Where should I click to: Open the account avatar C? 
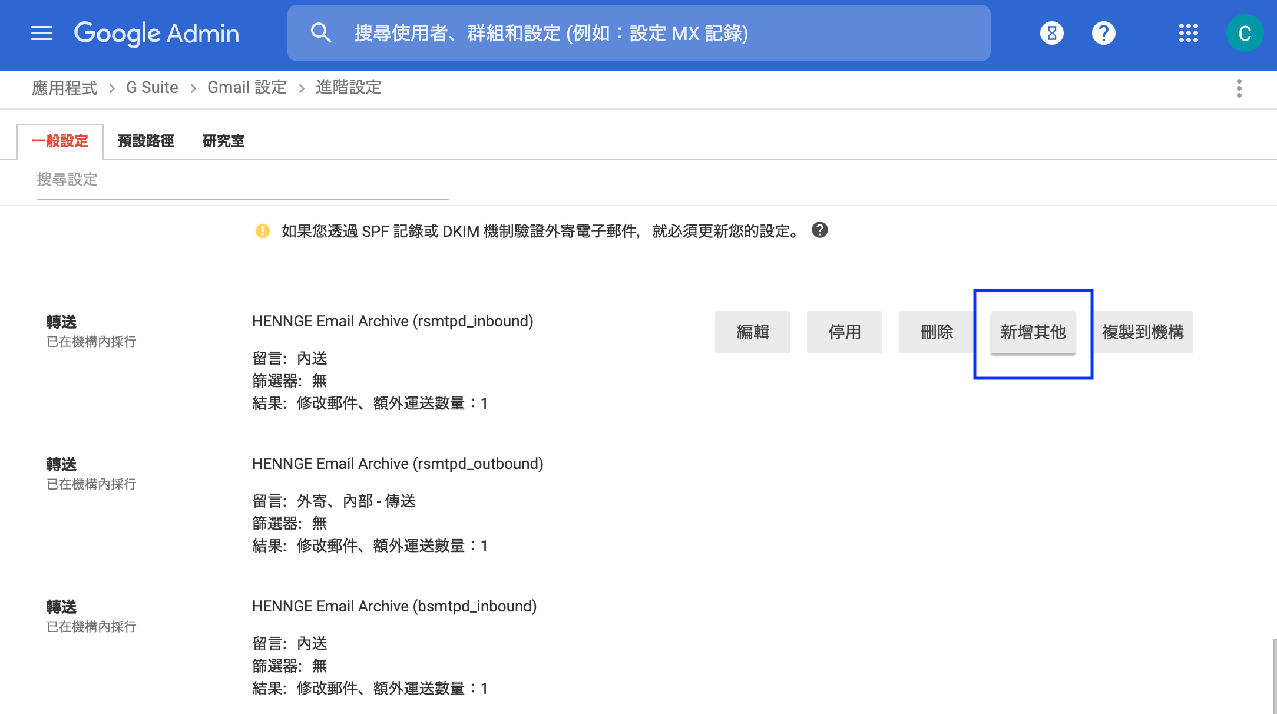(1245, 33)
